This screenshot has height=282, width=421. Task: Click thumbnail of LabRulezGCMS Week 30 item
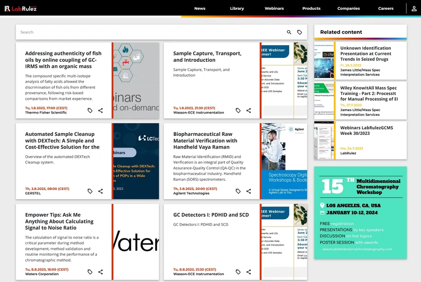pos(324,140)
